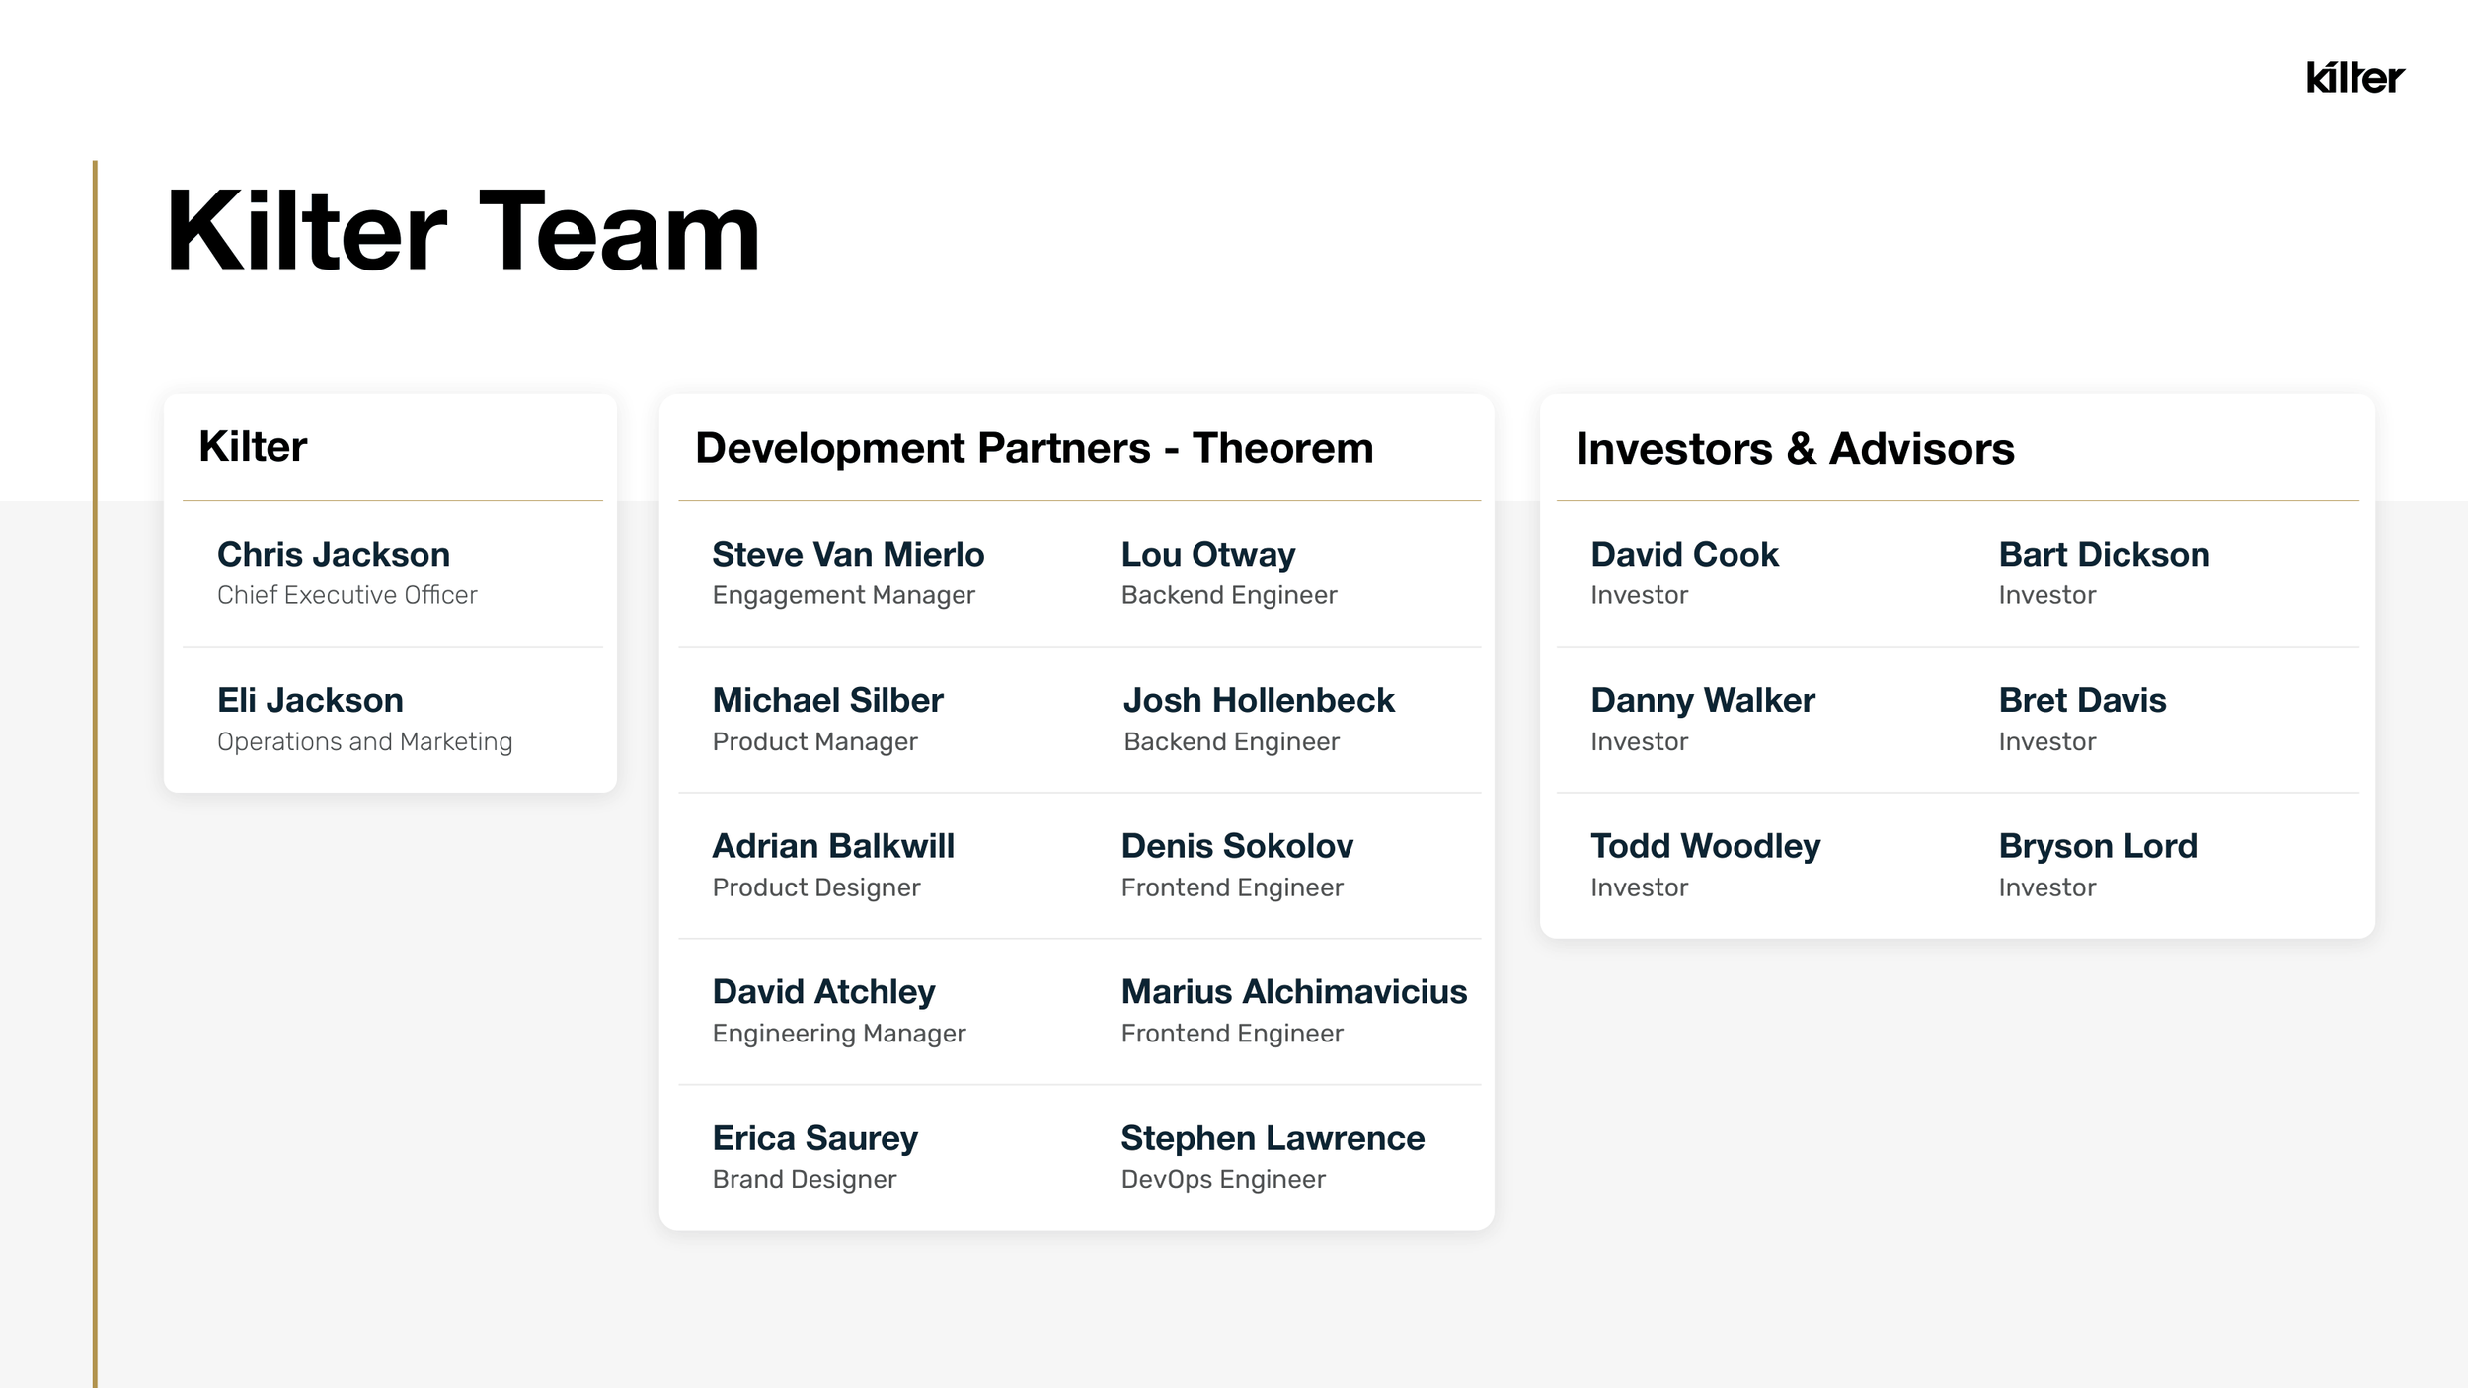Screen dimensions: 2468x1388
Task: Select Lou Otway Backend Engineer
Action: [1228, 574]
